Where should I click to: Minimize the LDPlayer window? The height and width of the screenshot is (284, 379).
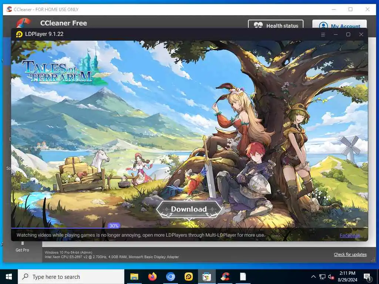point(335,34)
